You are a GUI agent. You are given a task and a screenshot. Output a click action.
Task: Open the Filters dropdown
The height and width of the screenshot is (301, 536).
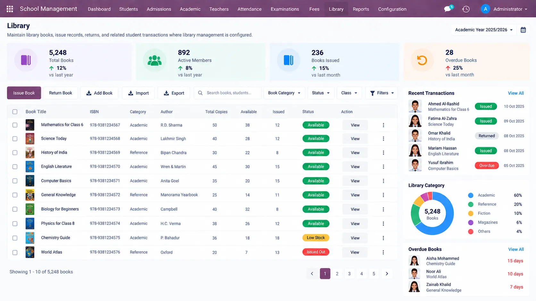pos(381,93)
